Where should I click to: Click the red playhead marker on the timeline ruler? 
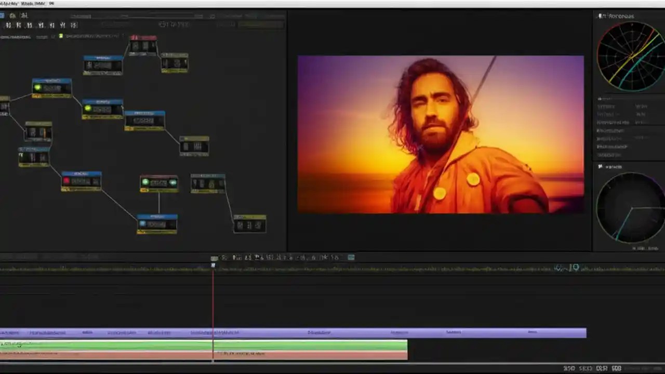(213, 266)
